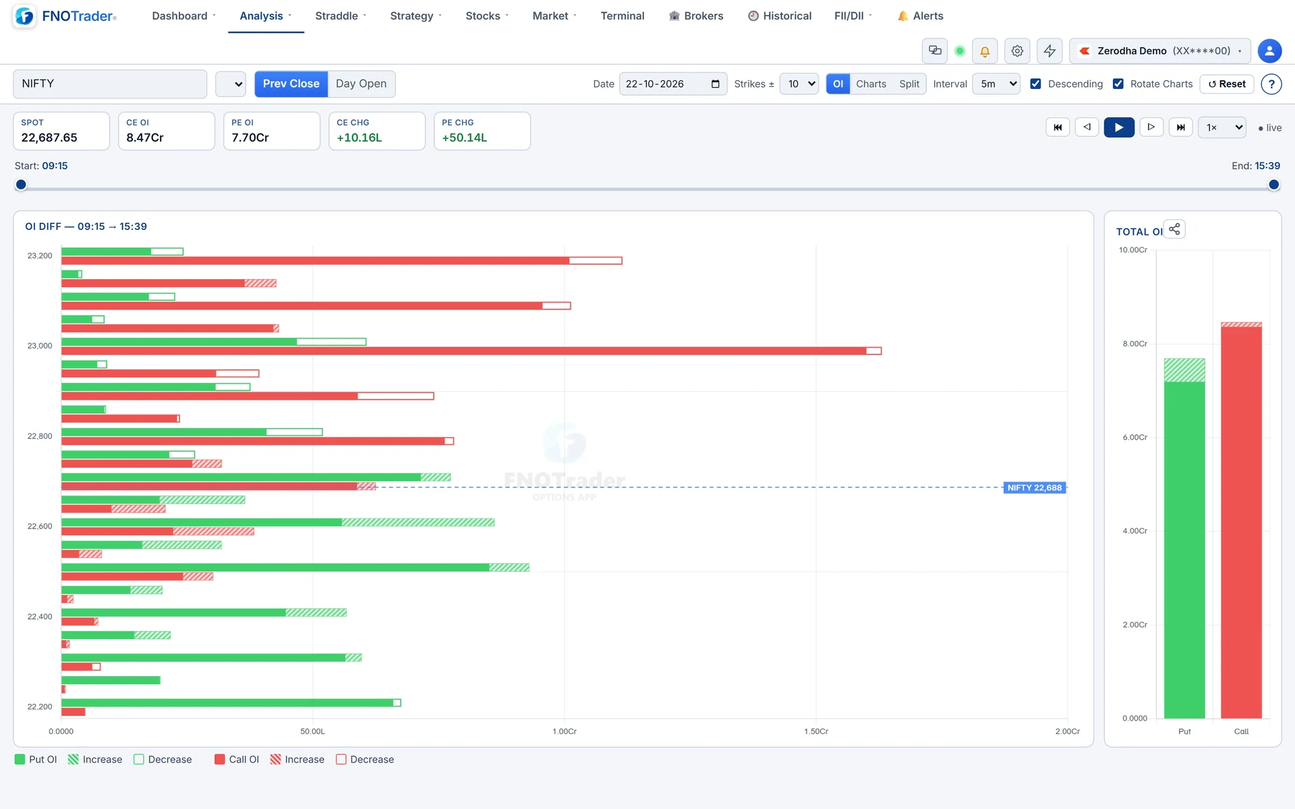Open the chat windows icon in toolbar
The width and height of the screenshot is (1295, 809).
[935, 51]
